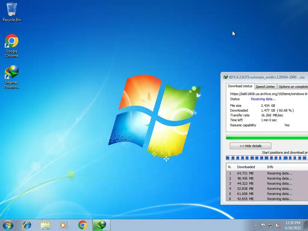Select connection row with 52.838 MB
This screenshot has height=231, width=308.
pos(267,189)
